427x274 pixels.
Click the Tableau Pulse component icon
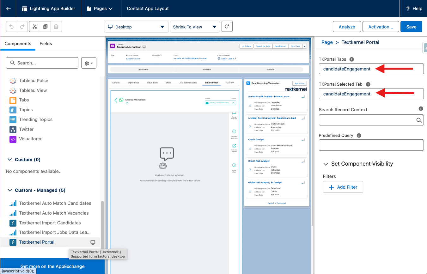[x=13, y=81]
